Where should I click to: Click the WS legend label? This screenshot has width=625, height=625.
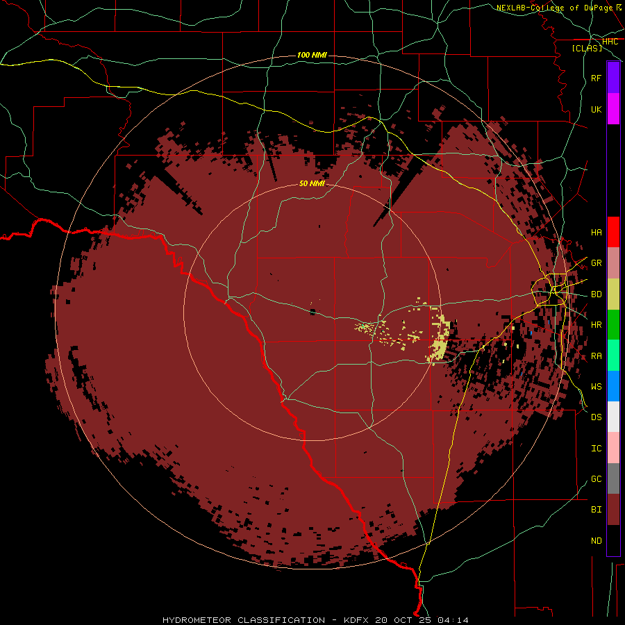[596, 387]
